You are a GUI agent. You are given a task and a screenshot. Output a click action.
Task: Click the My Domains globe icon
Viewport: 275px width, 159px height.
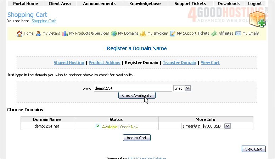tap(114, 34)
